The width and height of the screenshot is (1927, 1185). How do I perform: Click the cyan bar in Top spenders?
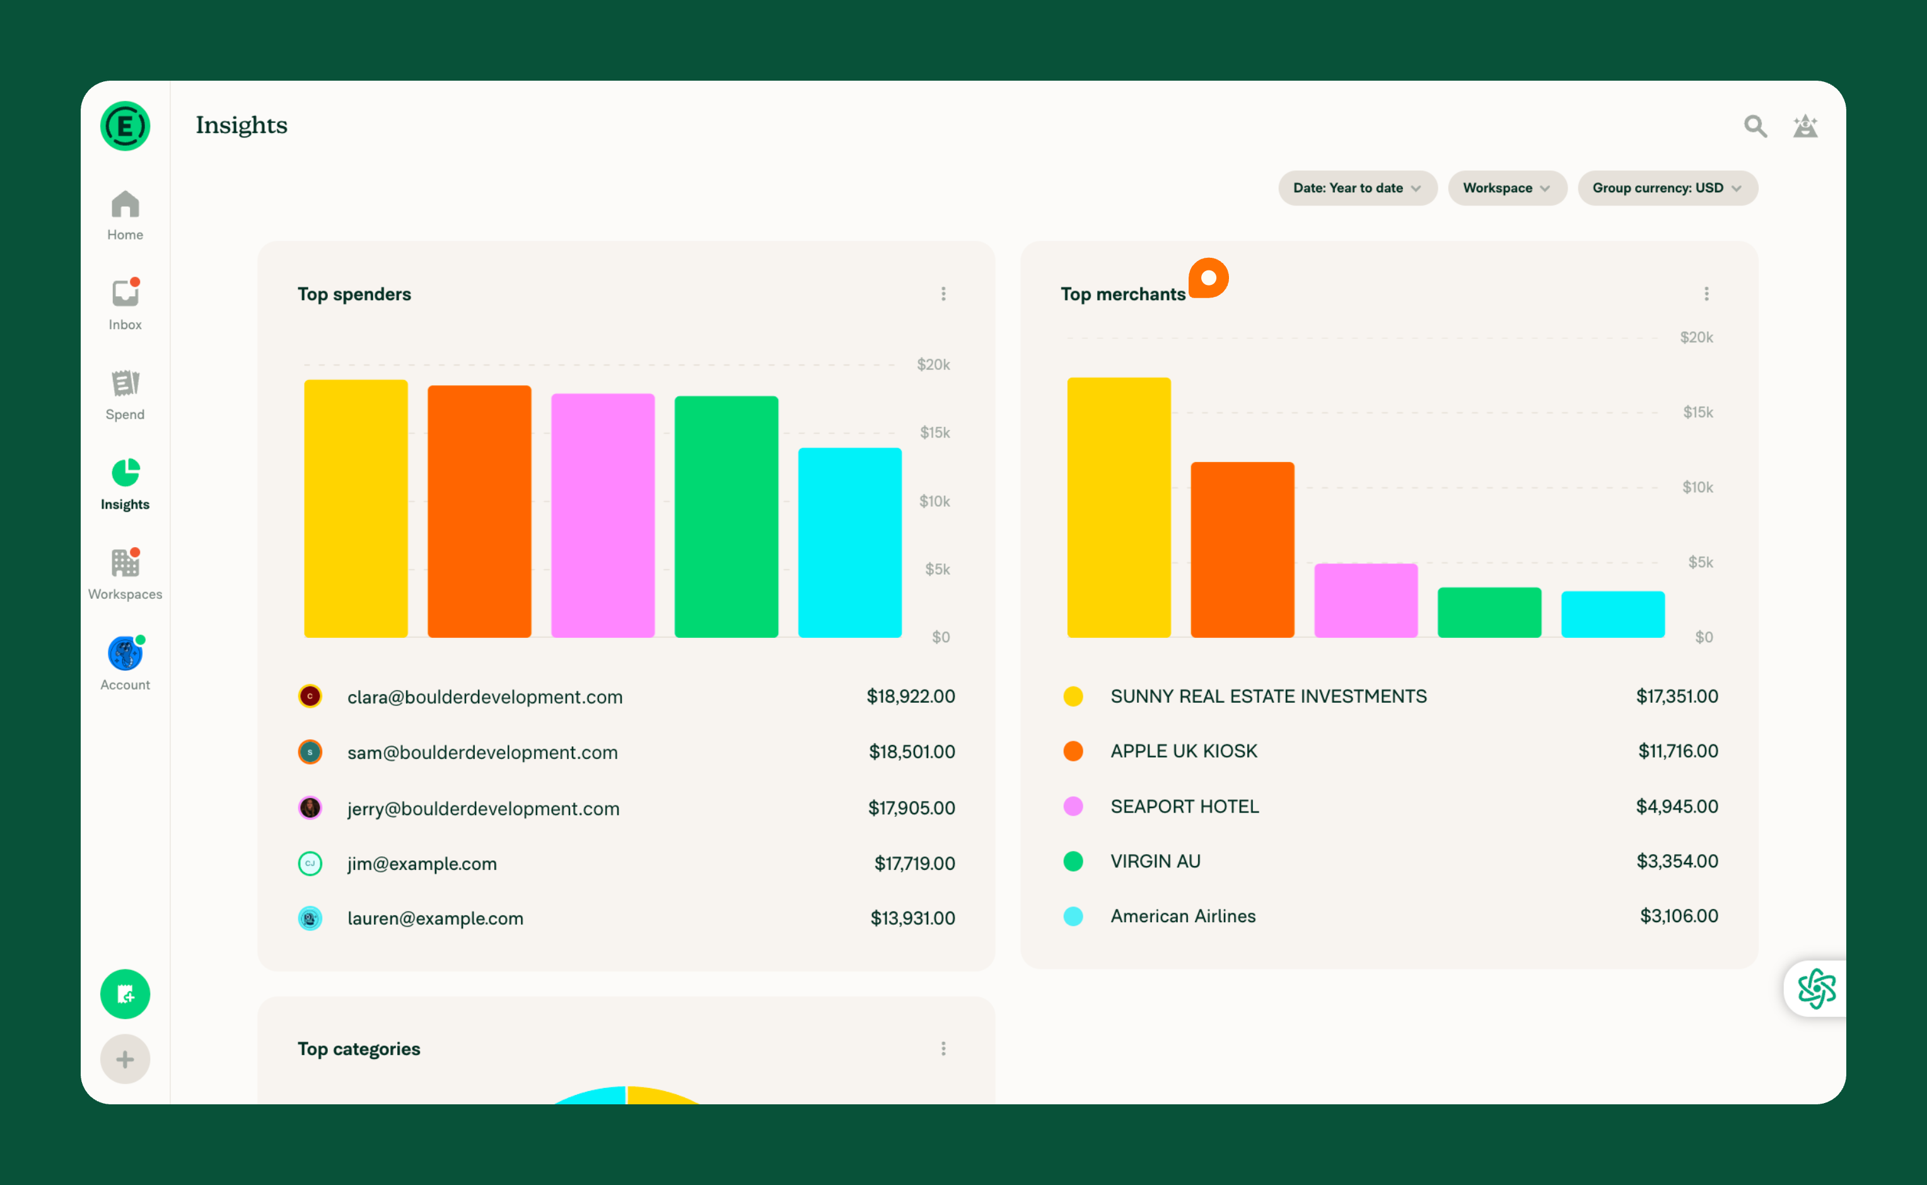pos(850,542)
